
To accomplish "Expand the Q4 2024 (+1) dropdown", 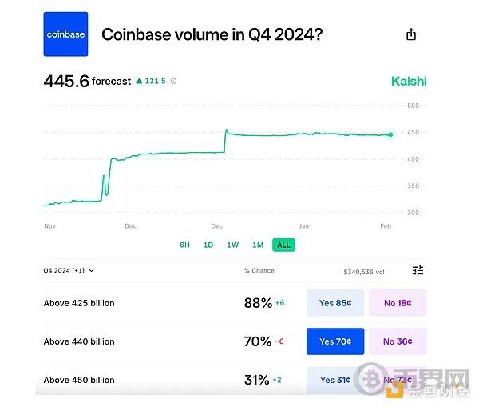I will (69, 270).
